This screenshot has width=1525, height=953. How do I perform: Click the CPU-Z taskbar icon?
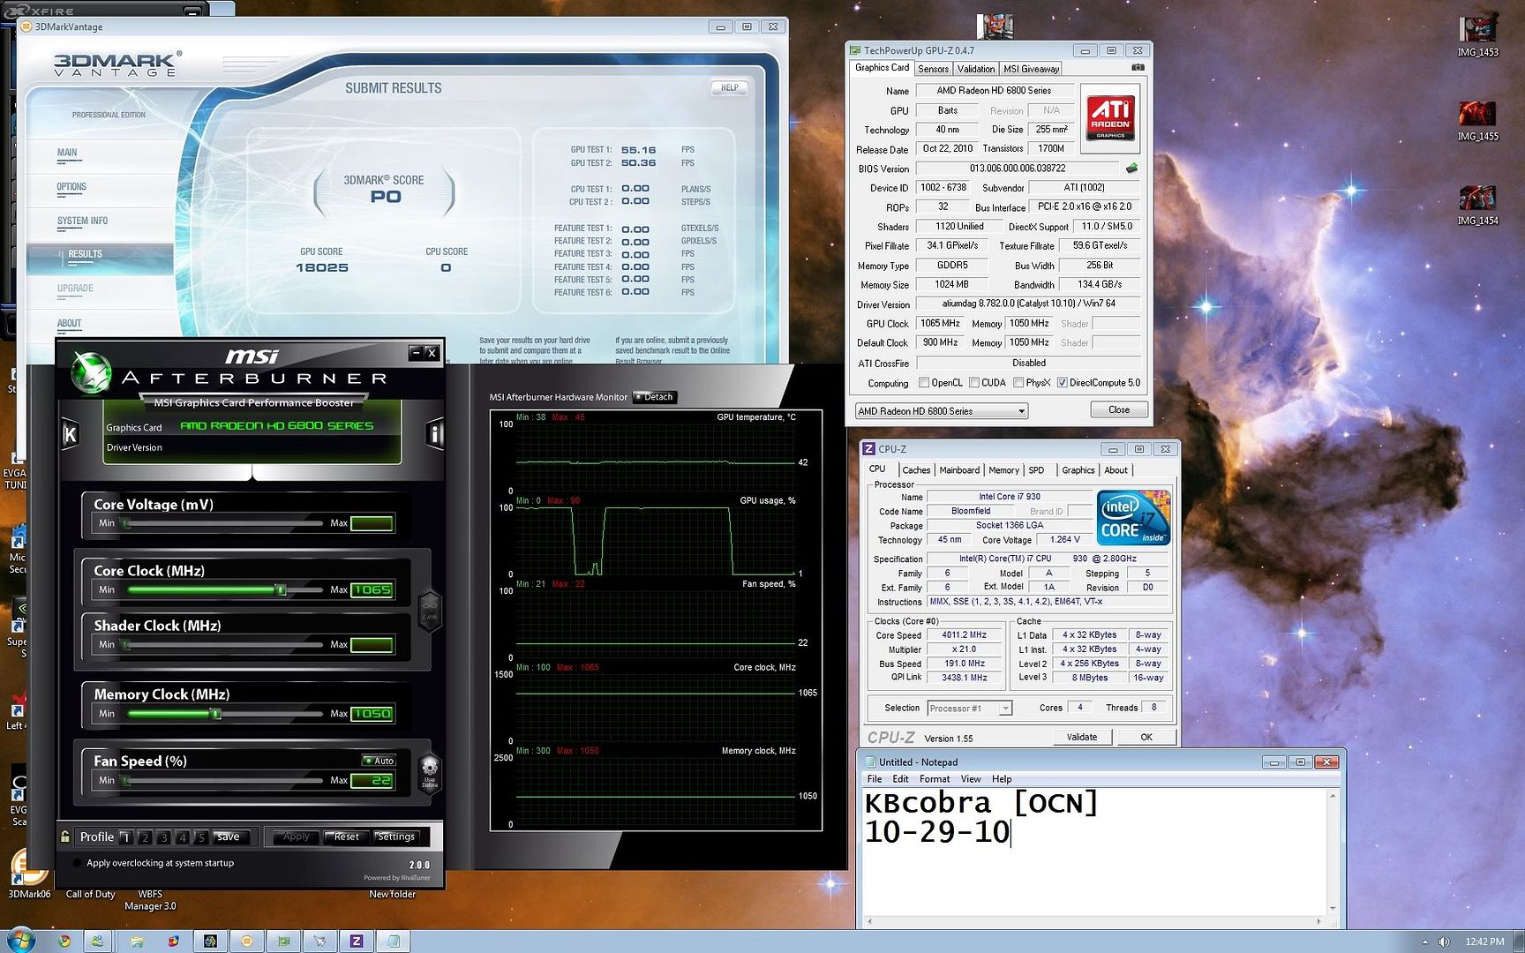click(357, 942)
